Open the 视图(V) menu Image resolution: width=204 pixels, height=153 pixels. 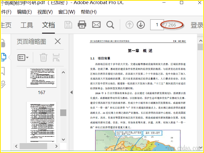45,12
